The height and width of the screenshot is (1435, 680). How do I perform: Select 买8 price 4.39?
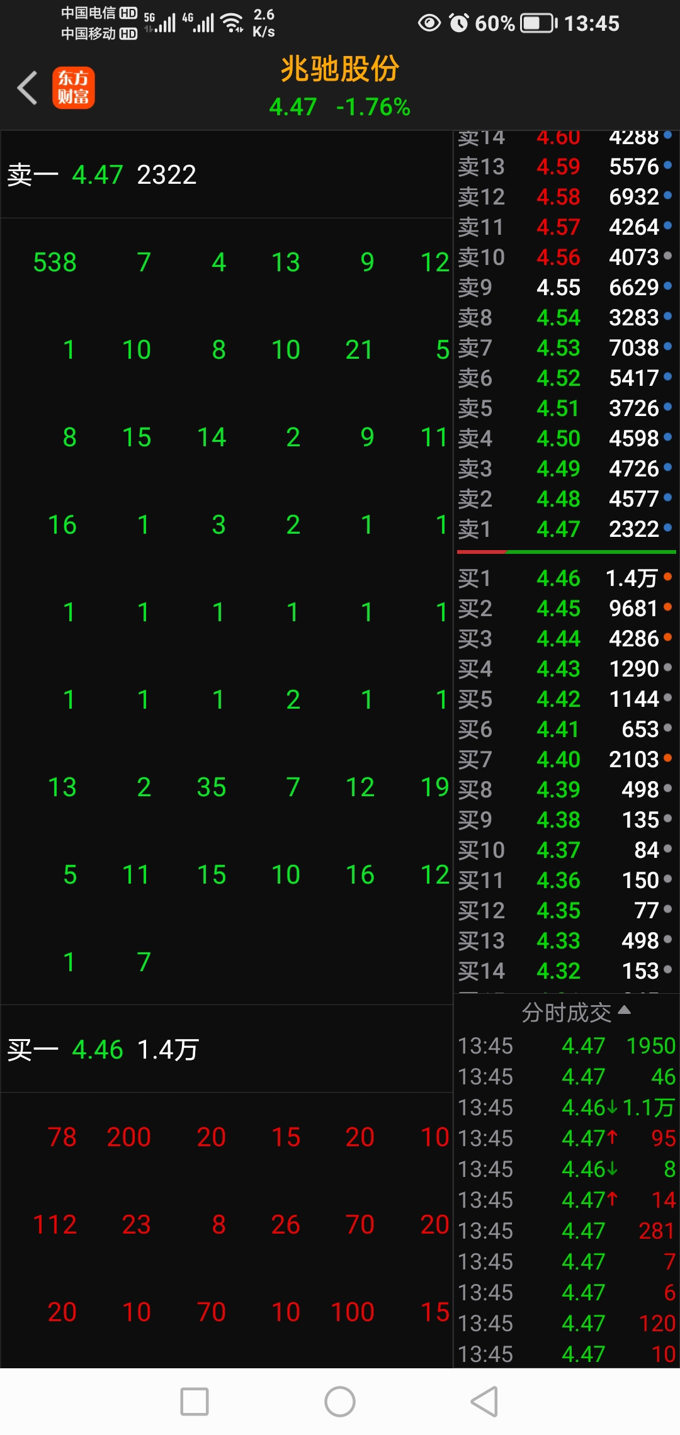tap(558, 789)
